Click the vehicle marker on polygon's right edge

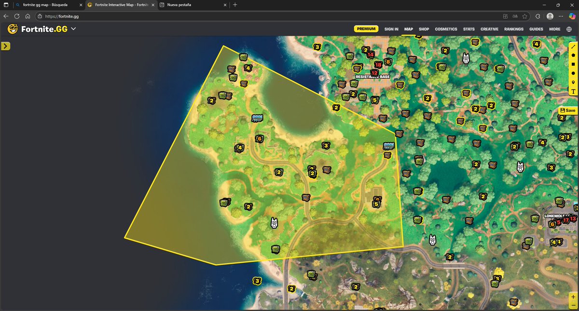click(389, 146)
